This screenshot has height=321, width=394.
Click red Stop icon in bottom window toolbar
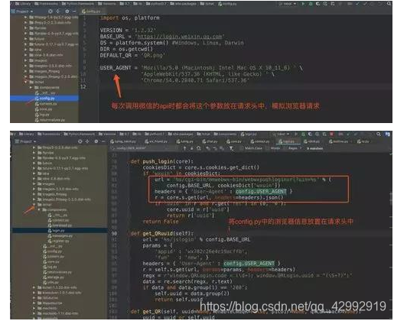331,134
